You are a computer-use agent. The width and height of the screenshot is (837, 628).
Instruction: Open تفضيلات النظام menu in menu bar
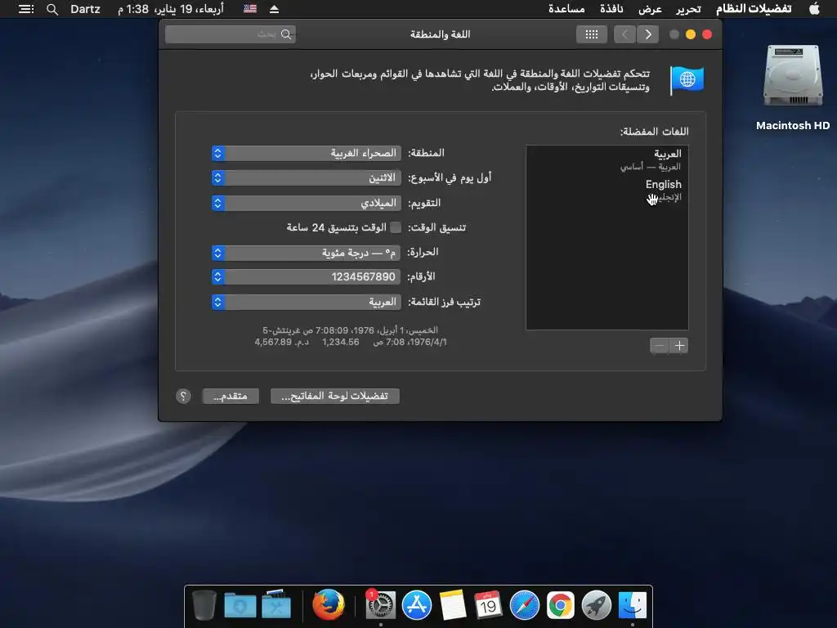pos(753,9)
